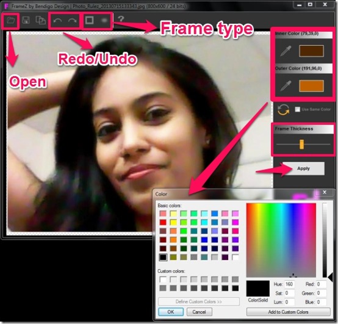Click the Lum input field

click(290, 302)
